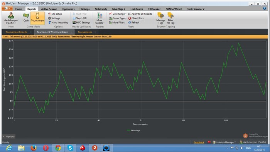Open the More Reports dropdown
Screen dimensions: 270x152
(100, 18)
